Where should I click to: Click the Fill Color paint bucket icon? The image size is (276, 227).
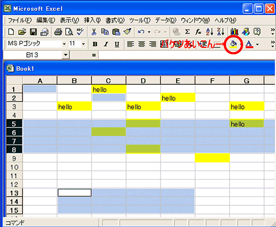click(233, 44)
